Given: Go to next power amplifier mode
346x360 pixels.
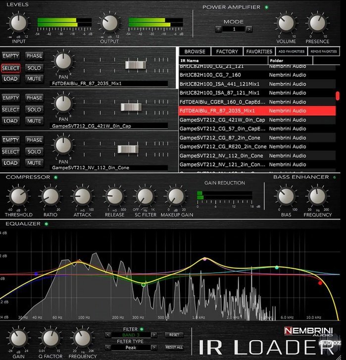Looking at the screenshot, I should point(249,29).
